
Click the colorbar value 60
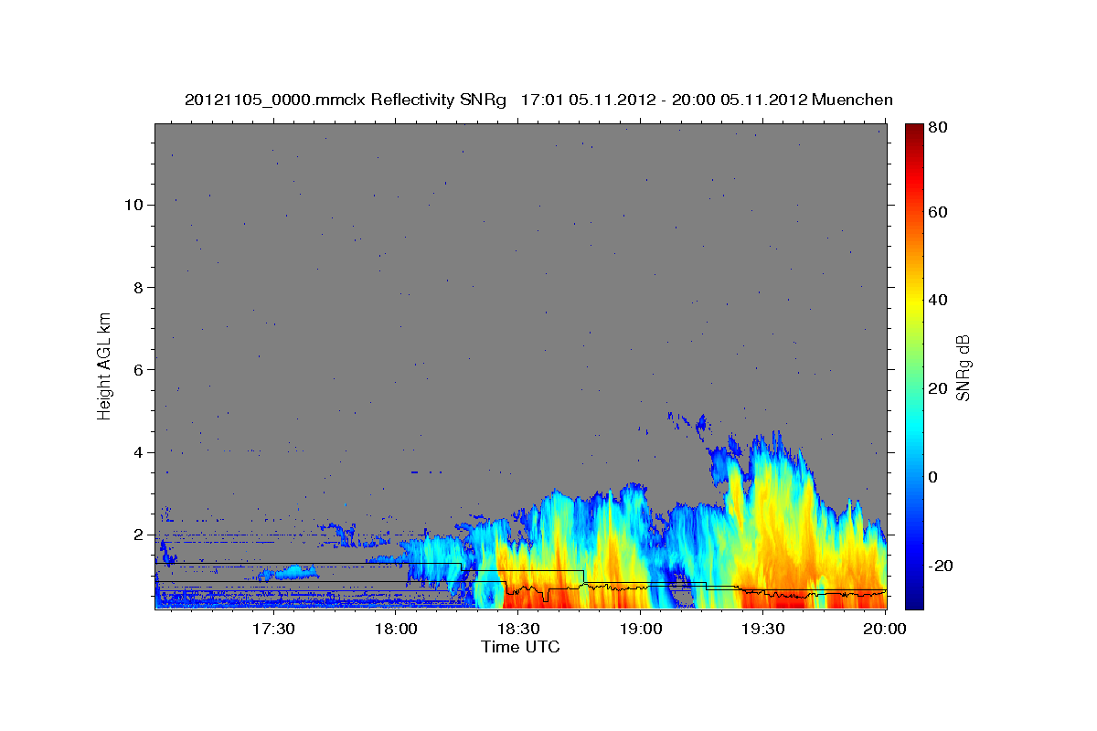[937, 212]
